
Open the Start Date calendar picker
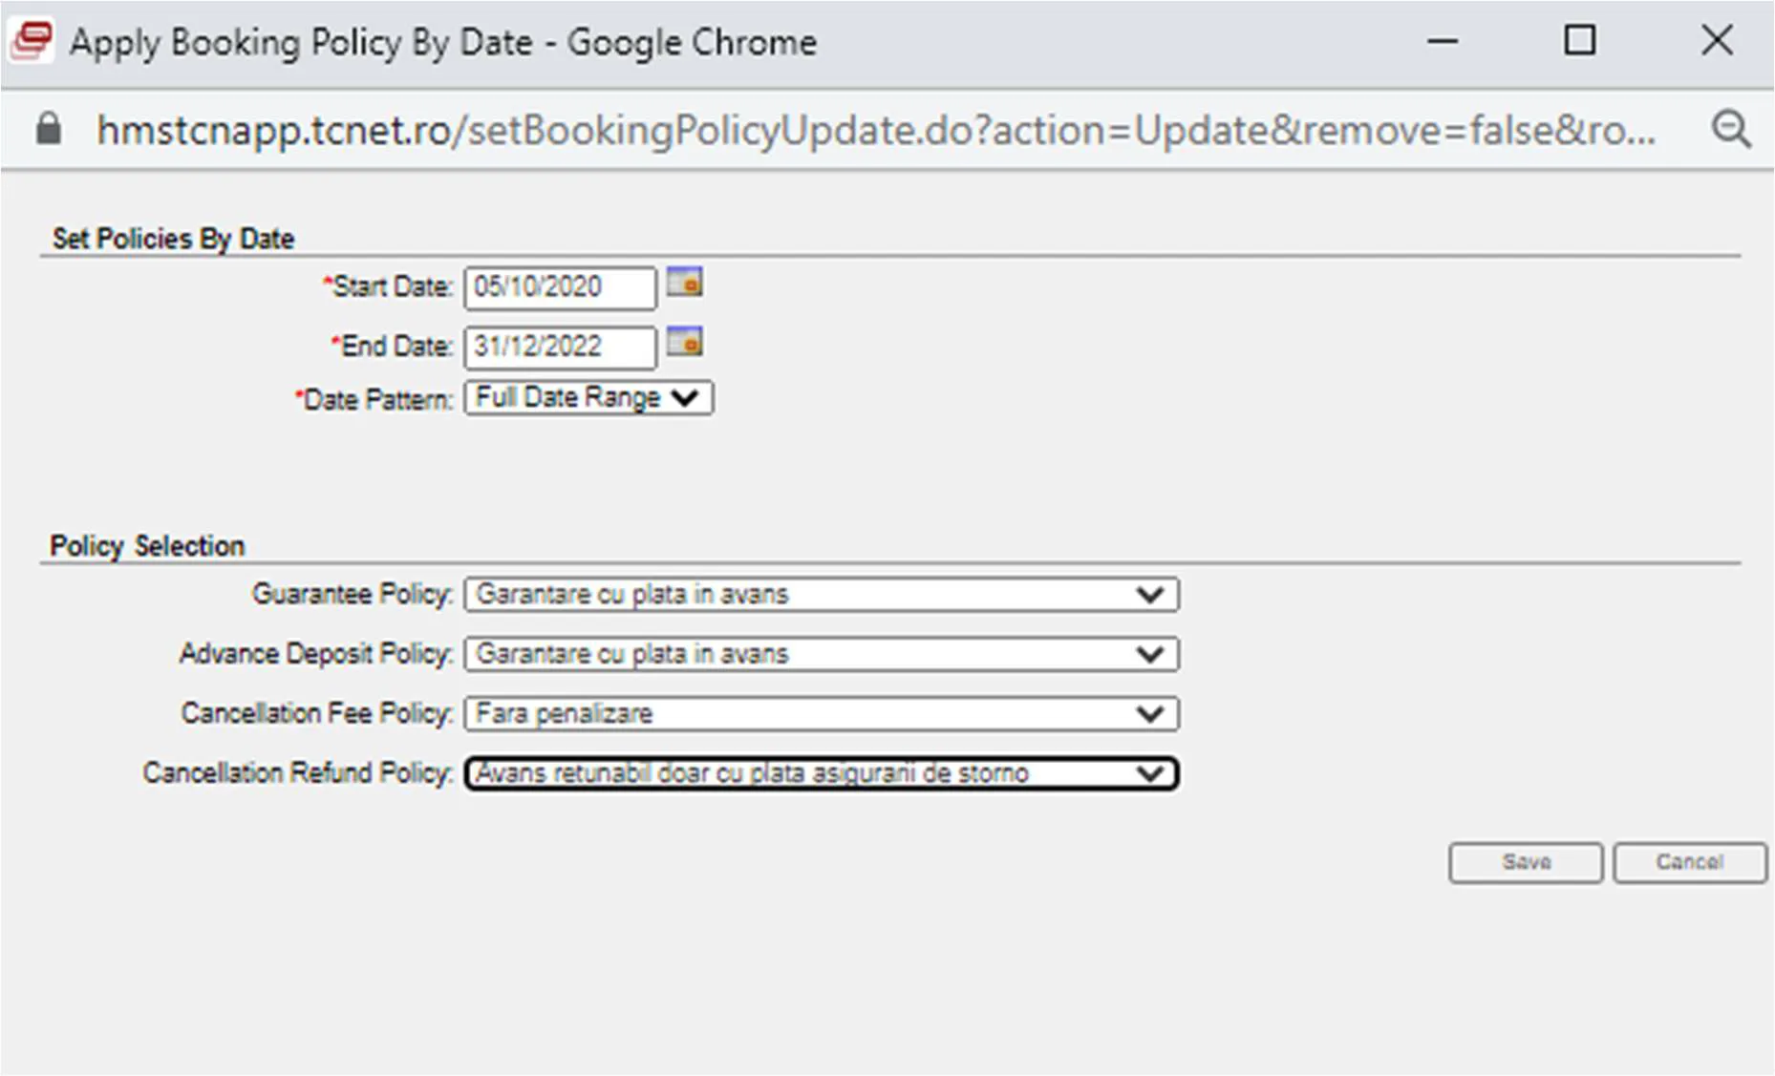pyautogui.click(x=684, y=283)
